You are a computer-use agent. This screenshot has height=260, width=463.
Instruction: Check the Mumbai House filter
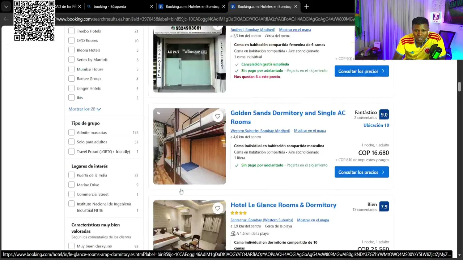tap(72, 69)
